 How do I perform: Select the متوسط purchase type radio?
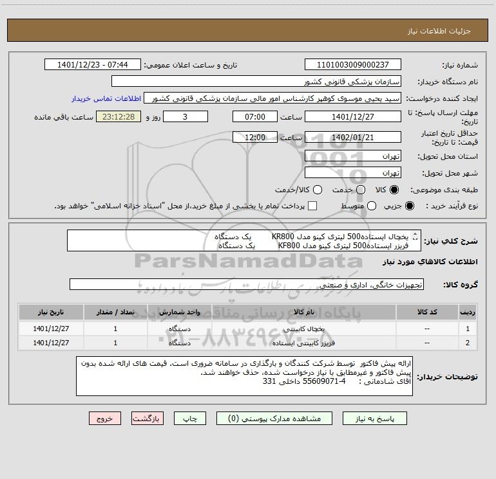(372, 206)
